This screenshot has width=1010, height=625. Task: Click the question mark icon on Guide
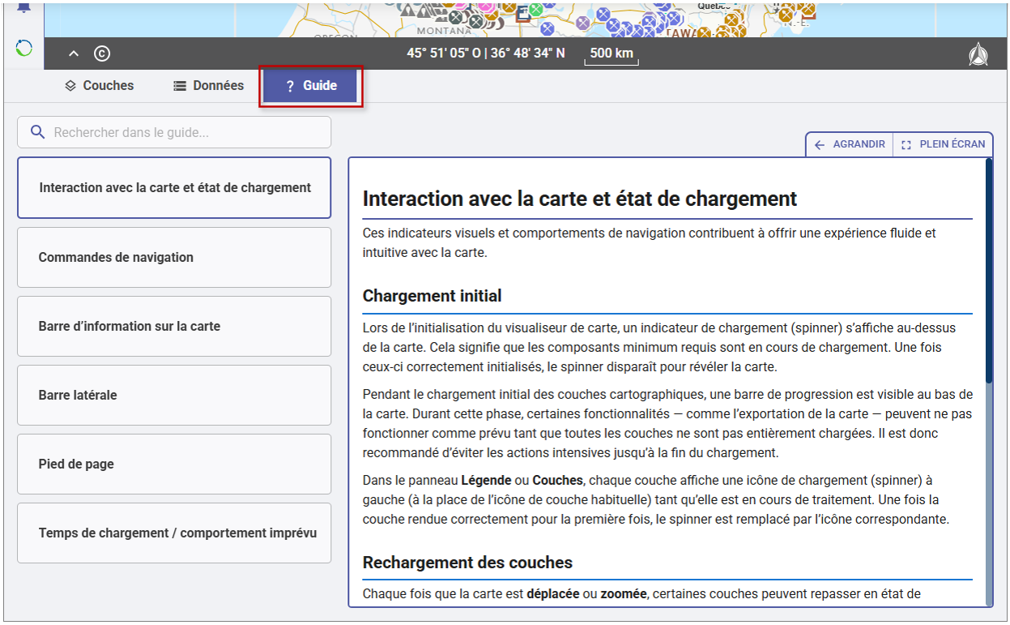[x=290, y=86]
